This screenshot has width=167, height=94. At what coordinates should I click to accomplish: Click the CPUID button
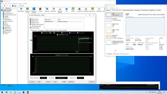[x=64, y=82]
